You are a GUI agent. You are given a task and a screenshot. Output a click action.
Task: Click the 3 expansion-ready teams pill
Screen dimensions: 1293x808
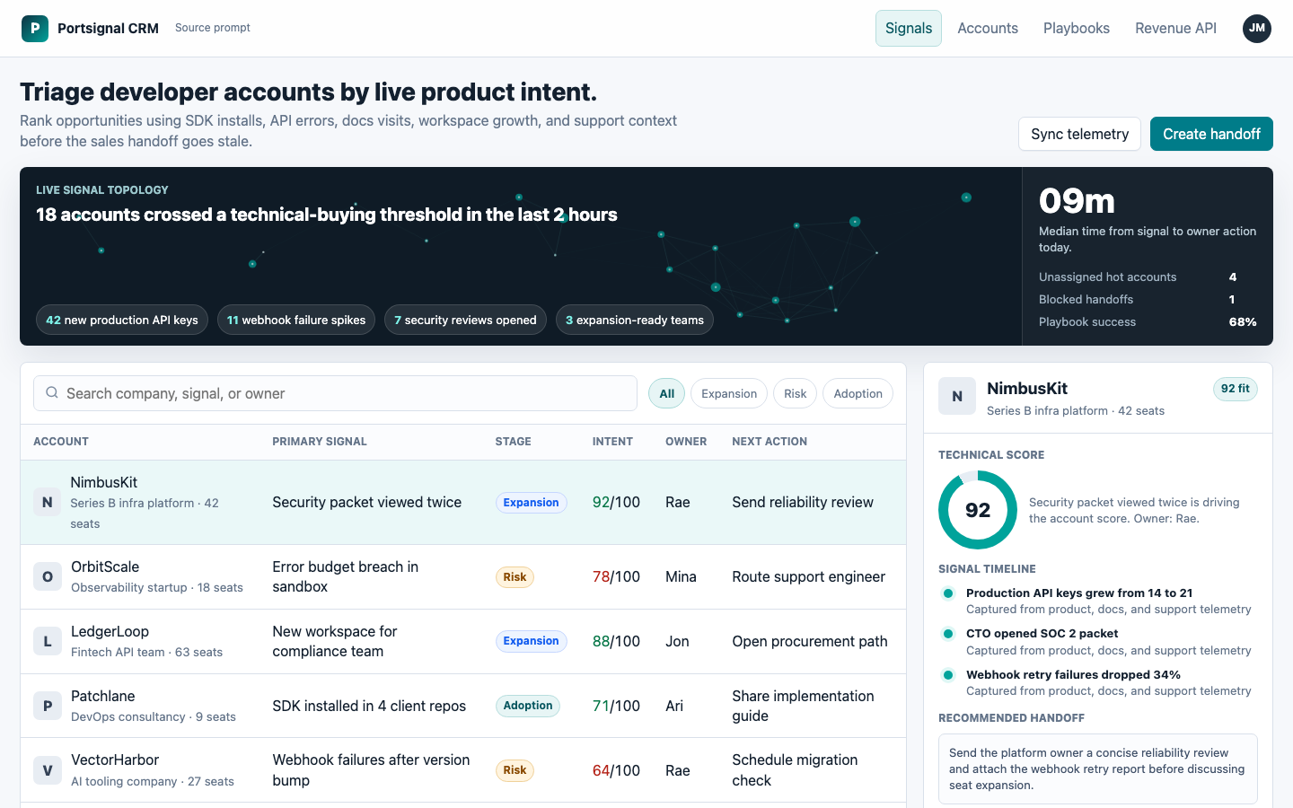click(635, 320)
